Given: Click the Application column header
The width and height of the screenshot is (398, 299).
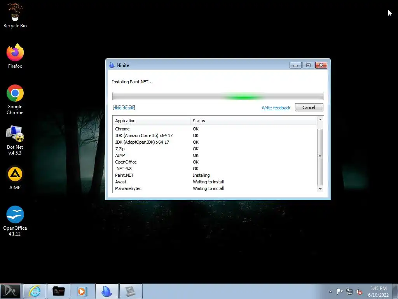Looking at the screenshot, I should pos(152,121).
